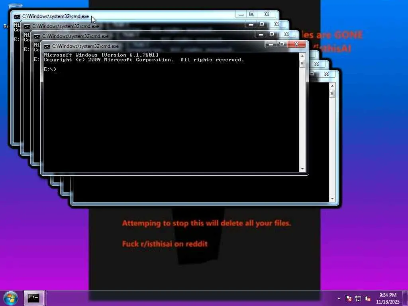This screenshot has height=306, width=408.
Task: Show hidden tray icons arrow
Action: click(339, 298)
